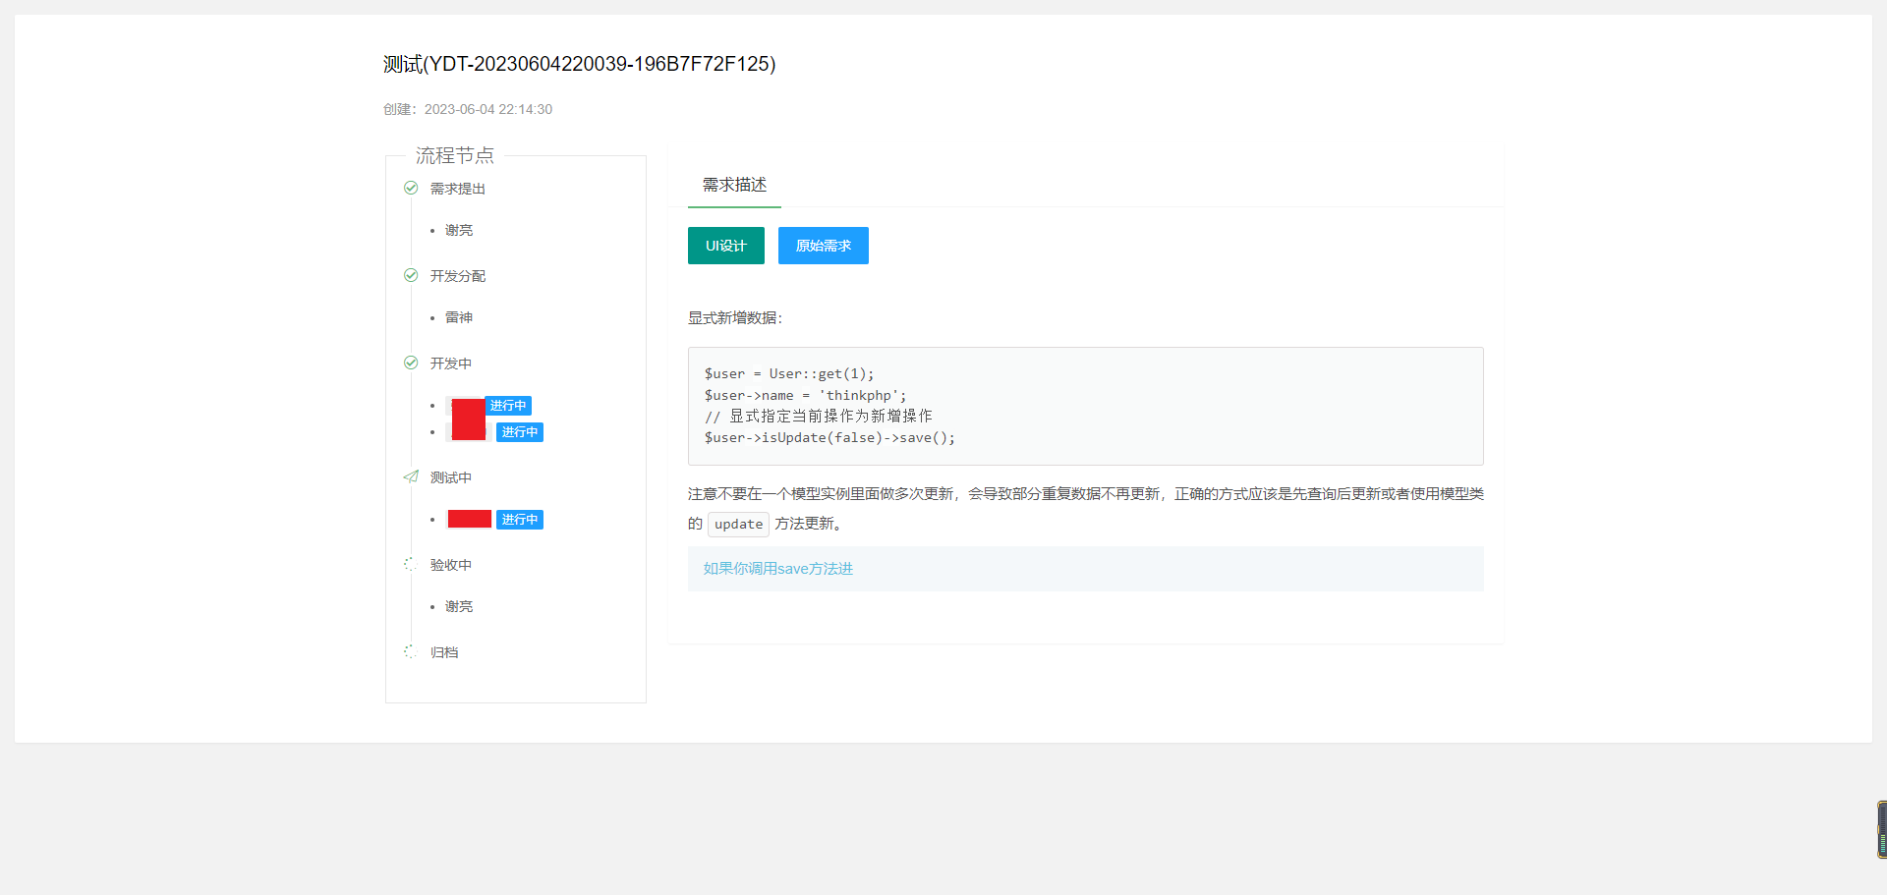The width and height of the screenshot is (1887, 895).
Task: Click the 流程节点 panel heading
Action: tap(455, 155)
